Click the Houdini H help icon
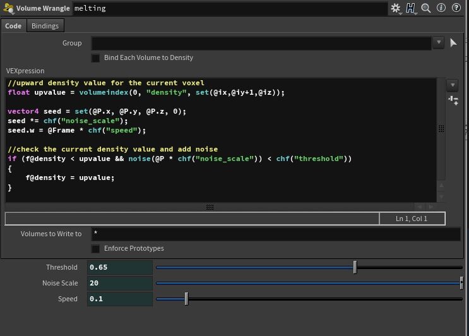This screenshot has height=336, width=469. pos(411,8)
